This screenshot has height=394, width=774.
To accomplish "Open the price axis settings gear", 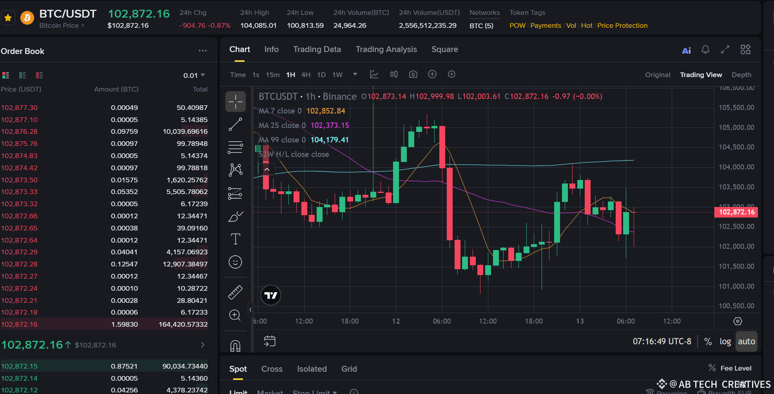I will pyautogui.click(x=738, y=321).
